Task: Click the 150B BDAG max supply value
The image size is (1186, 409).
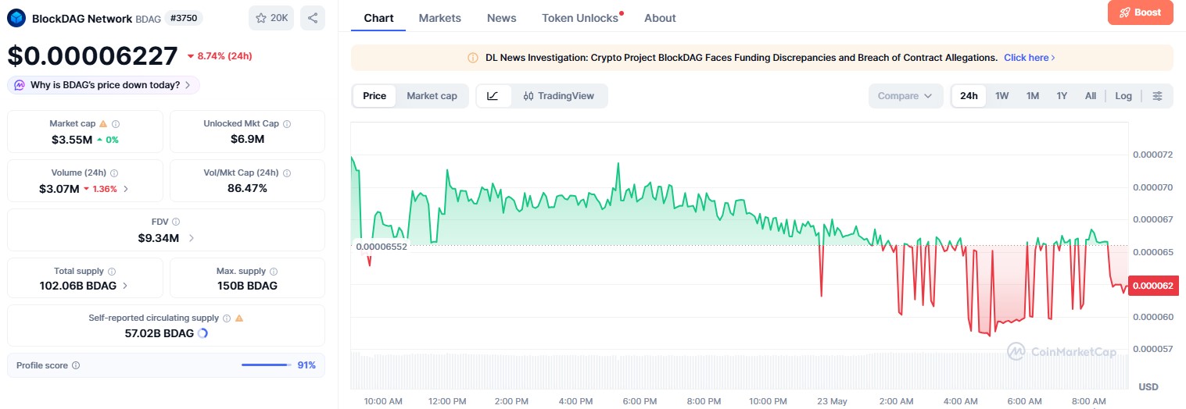Action: (247, 286)
